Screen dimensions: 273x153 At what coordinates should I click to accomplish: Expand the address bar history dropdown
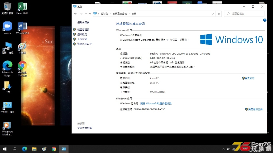[213, 14]
